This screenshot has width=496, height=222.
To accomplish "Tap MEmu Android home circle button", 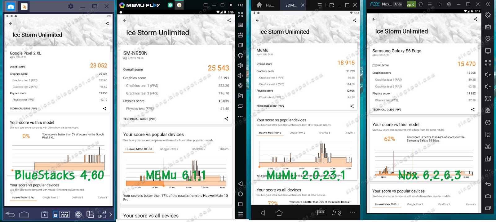I will click(240, 194).
